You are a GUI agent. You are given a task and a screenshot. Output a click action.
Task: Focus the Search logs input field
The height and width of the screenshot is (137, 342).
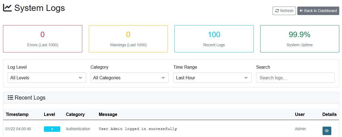coord(295,78)
